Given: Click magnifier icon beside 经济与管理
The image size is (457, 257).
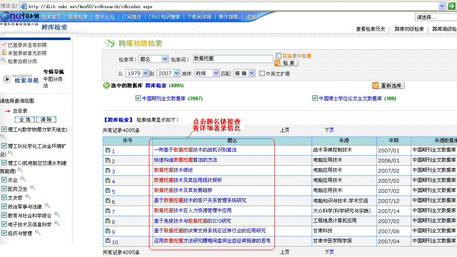Looking at the screenshot, I should click(x=38, y=232).
